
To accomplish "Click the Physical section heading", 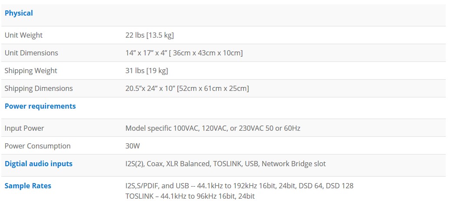I will [x=19, y=13].
